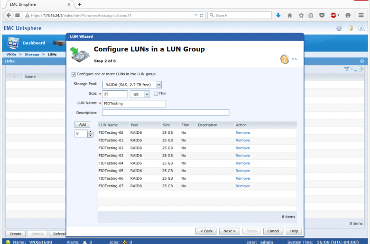The height and width of the screenshot is (244, 370).
Task: Click the LUN count number field
Action: click(x=81, y=133)
